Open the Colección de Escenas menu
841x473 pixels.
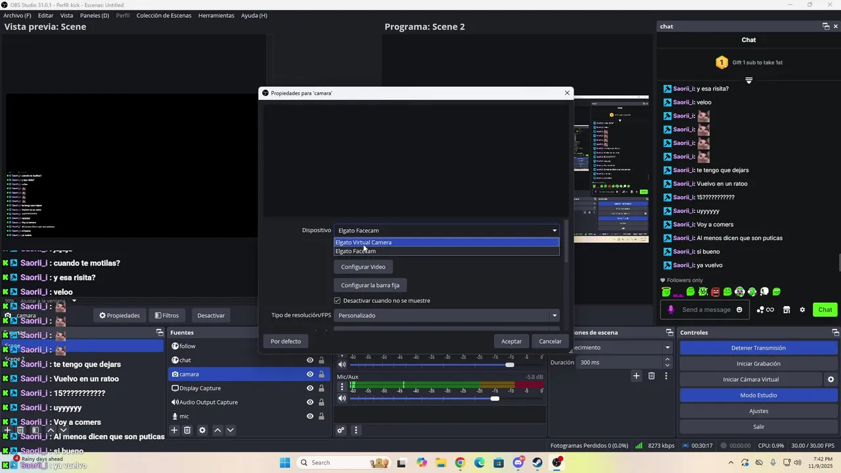pos(164,15)
